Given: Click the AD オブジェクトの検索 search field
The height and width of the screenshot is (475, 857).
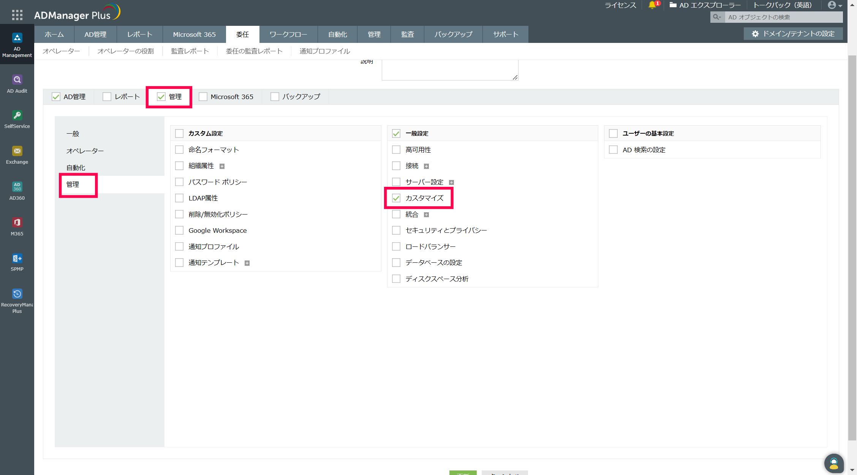Looking at the screenshot, I should click(x=783, y=17).
